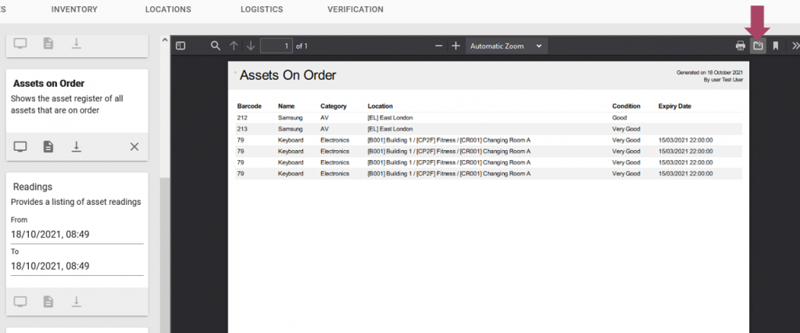This screenshot has width=800, height=333.
Task: Click the Good condition cell
Action: click(619, 117)
